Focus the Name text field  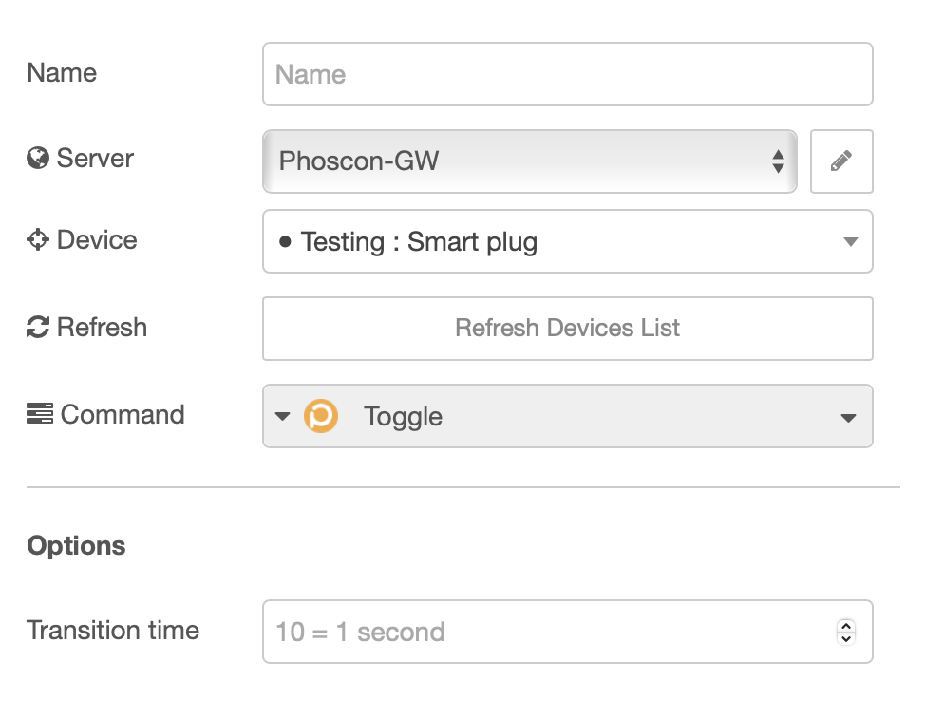pyautogui.click(x=567, y=74)
